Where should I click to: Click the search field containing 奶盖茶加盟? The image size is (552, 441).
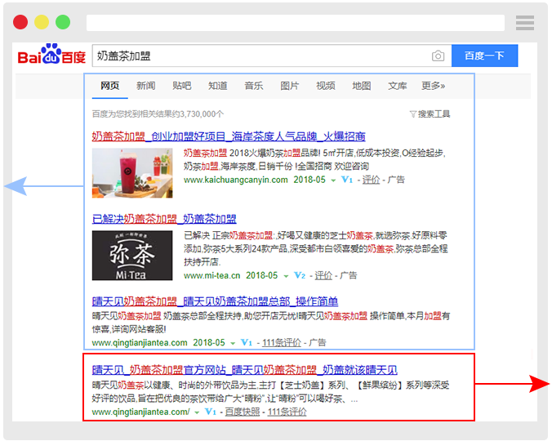point(261,56)
